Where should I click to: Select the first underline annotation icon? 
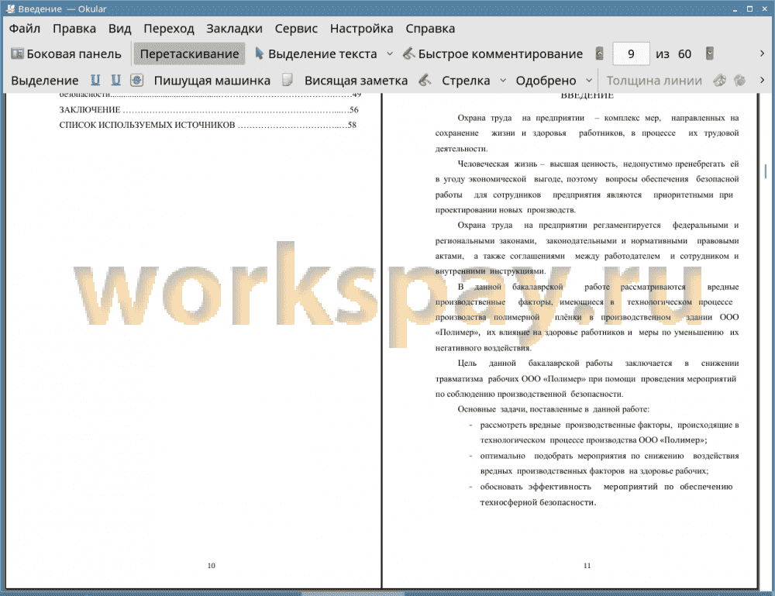click(x=95, y=80)
